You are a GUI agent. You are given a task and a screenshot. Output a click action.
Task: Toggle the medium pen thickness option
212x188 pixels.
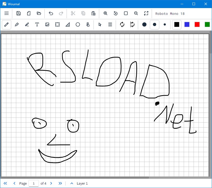[154, 24]
